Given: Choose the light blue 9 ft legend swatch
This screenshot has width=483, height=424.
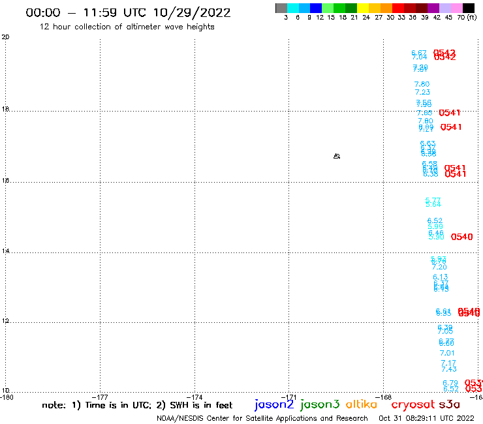Looking at the screenshot, I should 305,8.
